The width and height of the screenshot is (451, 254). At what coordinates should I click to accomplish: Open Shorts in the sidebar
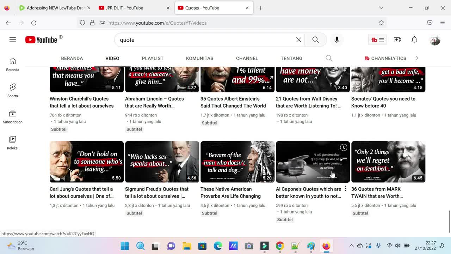tap(13, 91)
